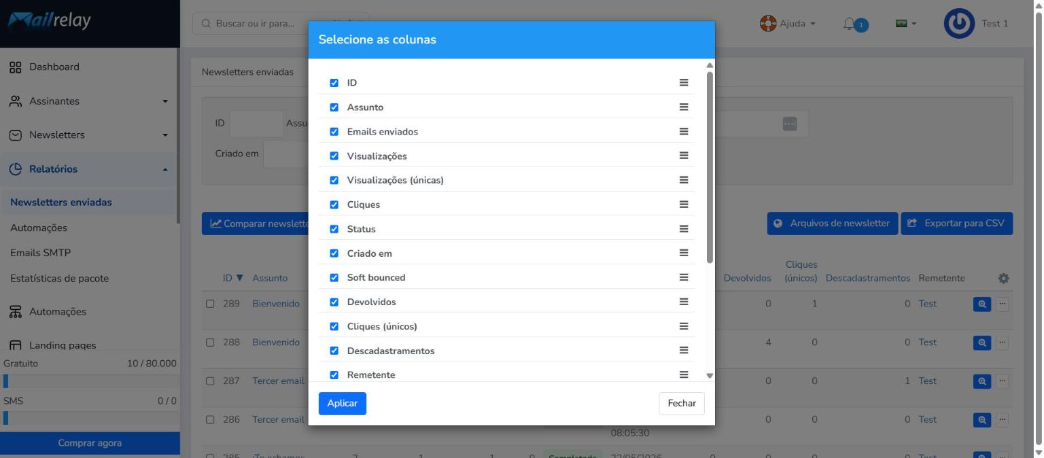The width and height of the screenshot is (1044, 458).
Task: Click the drag handle for ID column
Action: [x=684, y=83]
